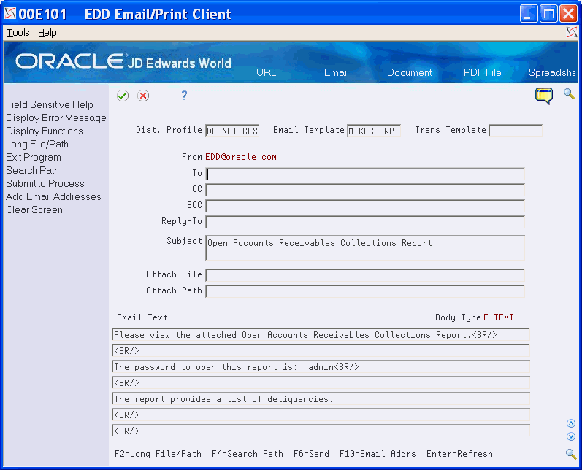Image resolution: width=582 pixels, height=470 pixels.
Task: Click Display Functions link
Action: coord(44,131)
